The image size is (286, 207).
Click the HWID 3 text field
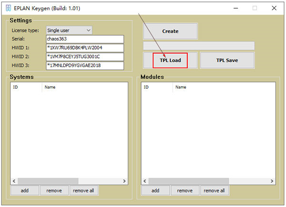point(85,66)
